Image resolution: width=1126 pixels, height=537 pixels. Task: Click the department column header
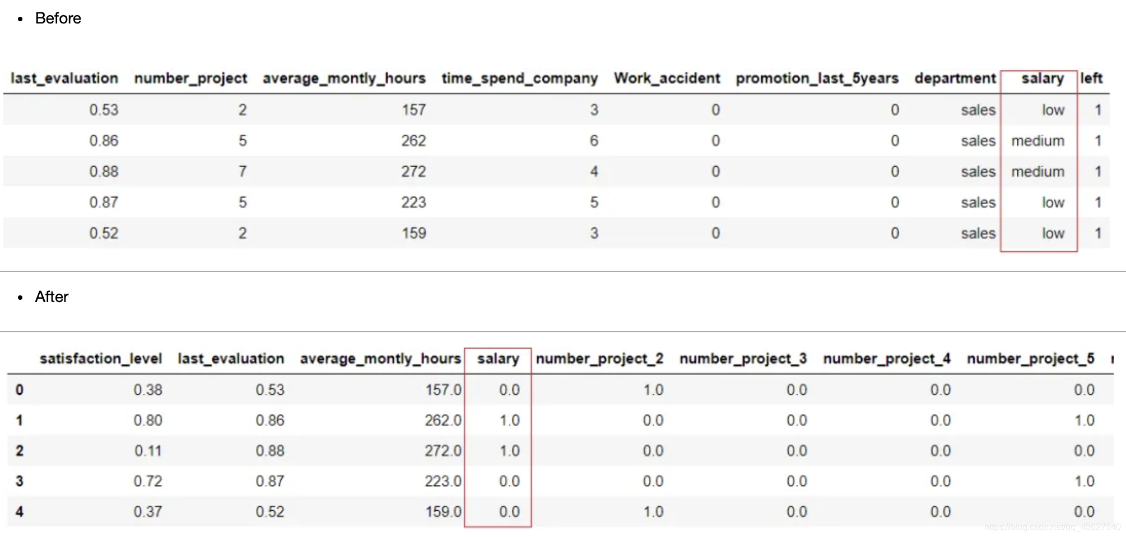[955, 78]
